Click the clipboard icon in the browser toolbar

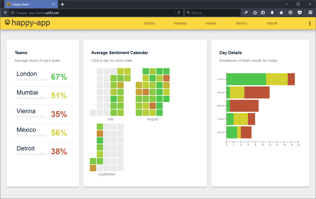tap(263, 12)
